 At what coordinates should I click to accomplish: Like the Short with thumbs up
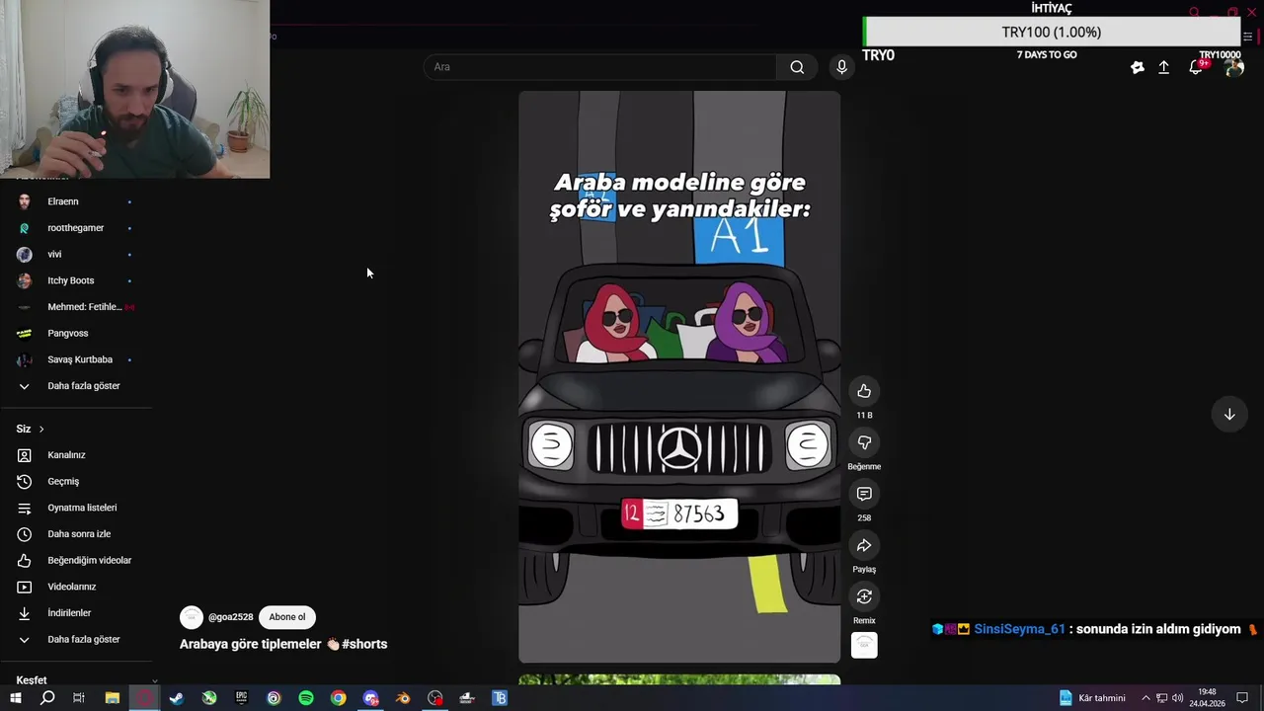(x=864, y=391)
